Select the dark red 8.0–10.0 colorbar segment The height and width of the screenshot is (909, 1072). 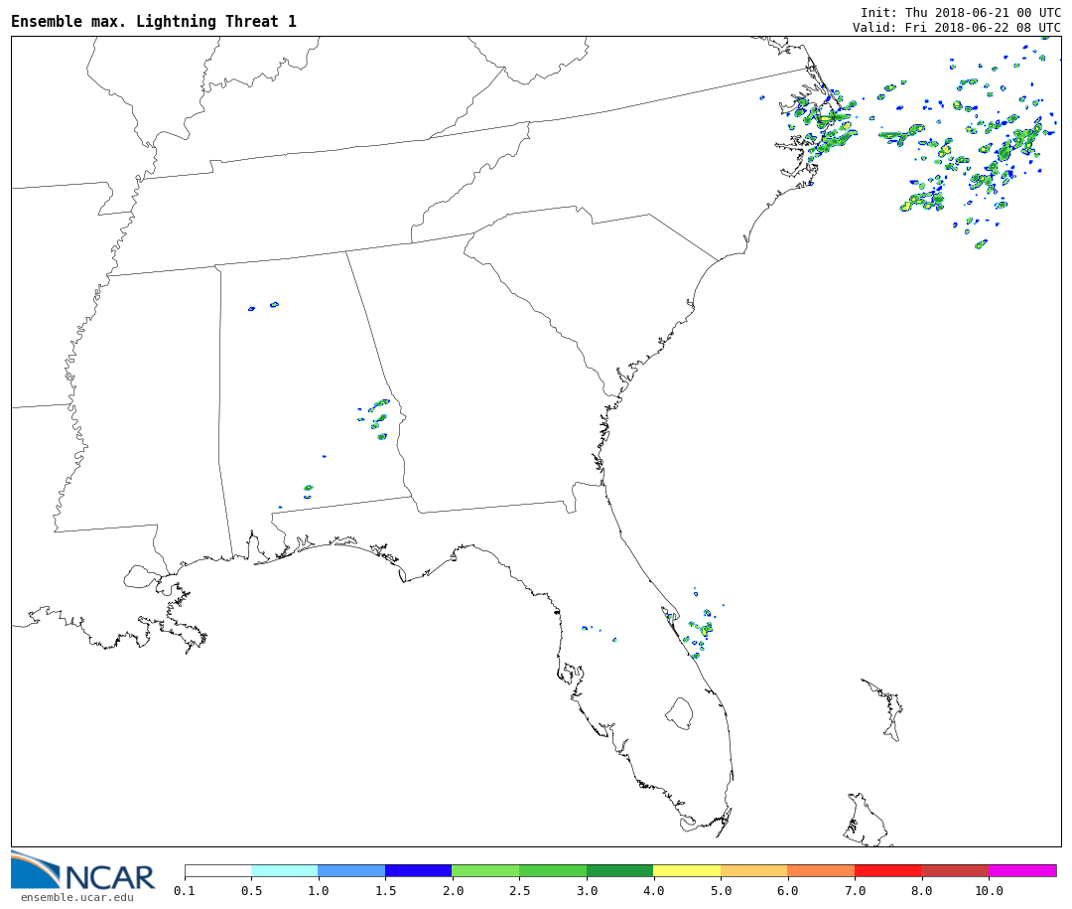(x=955, y=870)
